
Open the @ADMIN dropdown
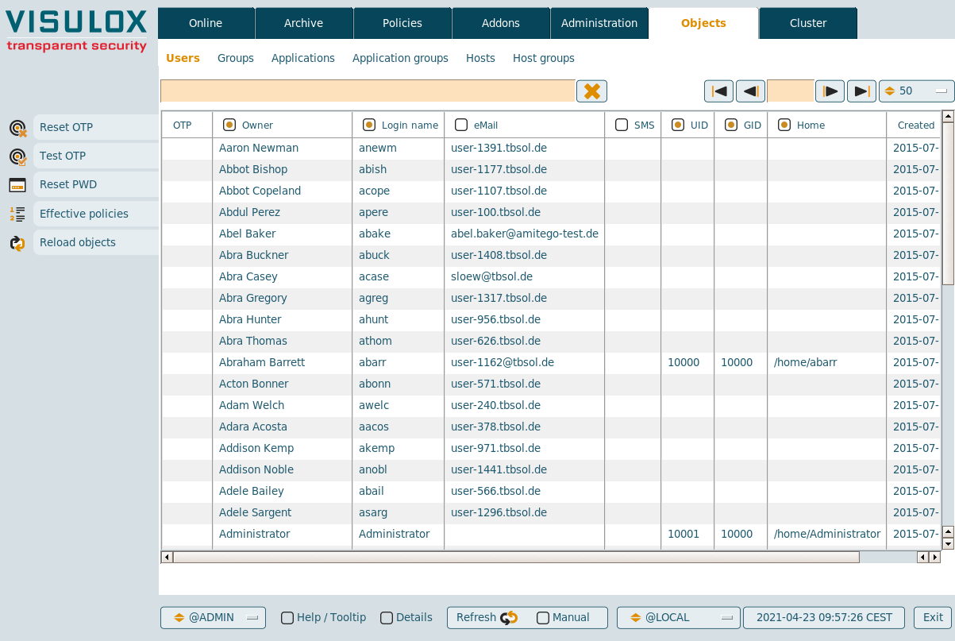pos(213,618)
